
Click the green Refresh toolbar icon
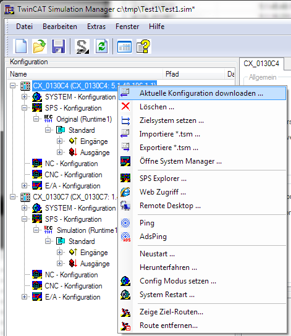tap(101, 46)
